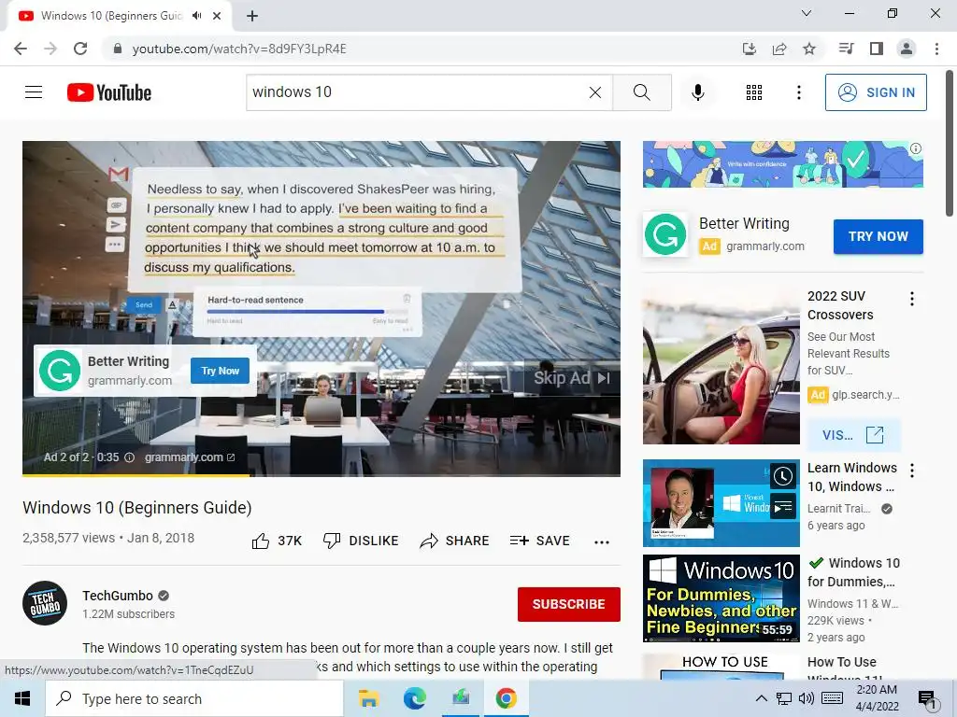
Task: Click the magnifier search button
Action: tap(641, 92)
